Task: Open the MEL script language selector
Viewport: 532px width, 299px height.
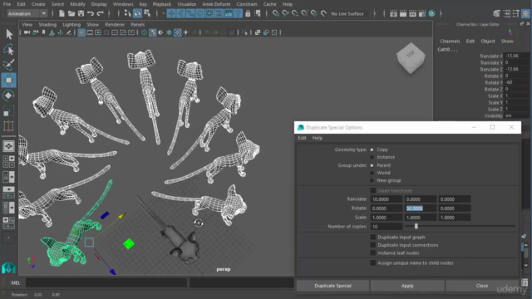Action: [x=16, y=282]
